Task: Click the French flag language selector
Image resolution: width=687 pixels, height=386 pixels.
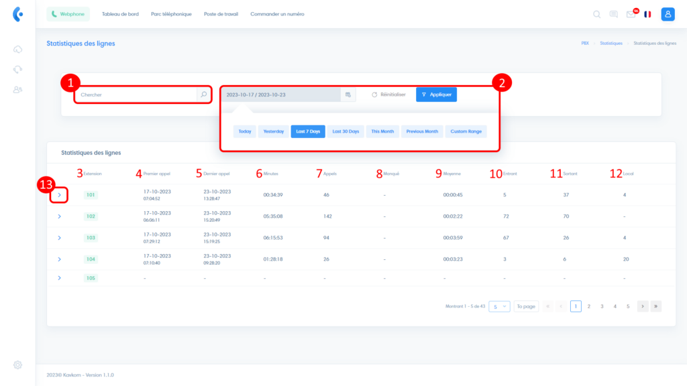Action: click(648, 14)
